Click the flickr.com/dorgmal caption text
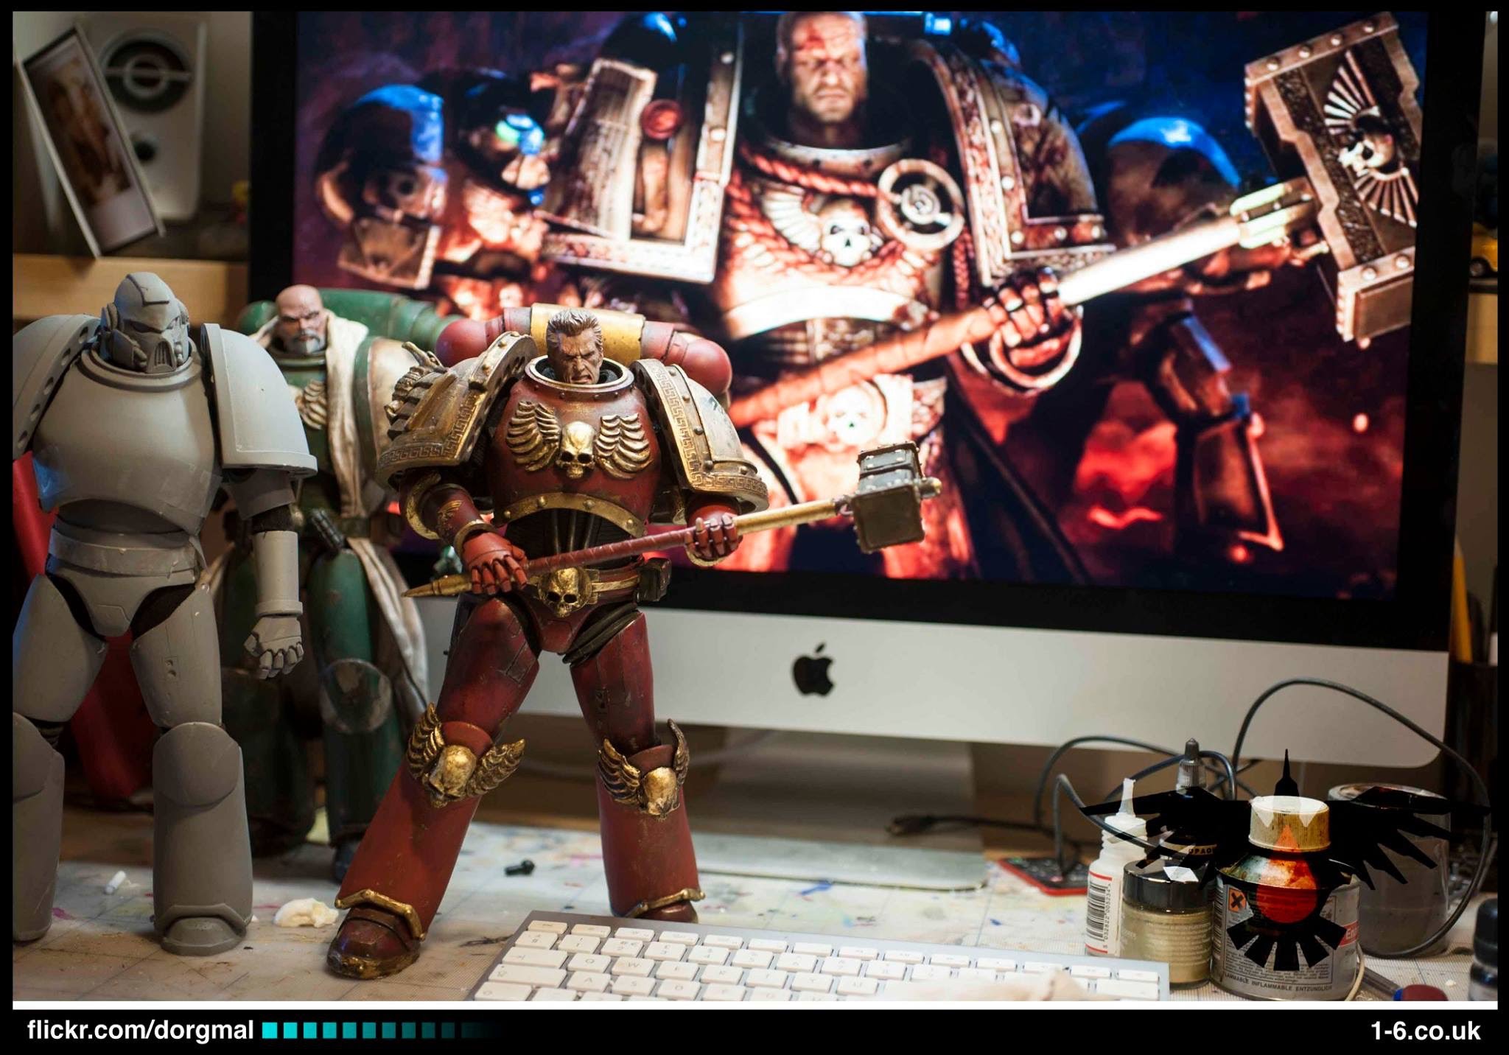This screenshot has width=1509, height=1055. tap(141, 1030)
